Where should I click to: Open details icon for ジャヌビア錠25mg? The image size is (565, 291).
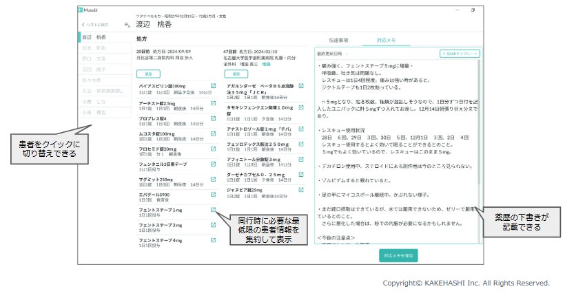tap(301, 190)
